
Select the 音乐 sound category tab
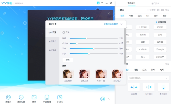tap(156, 16)
